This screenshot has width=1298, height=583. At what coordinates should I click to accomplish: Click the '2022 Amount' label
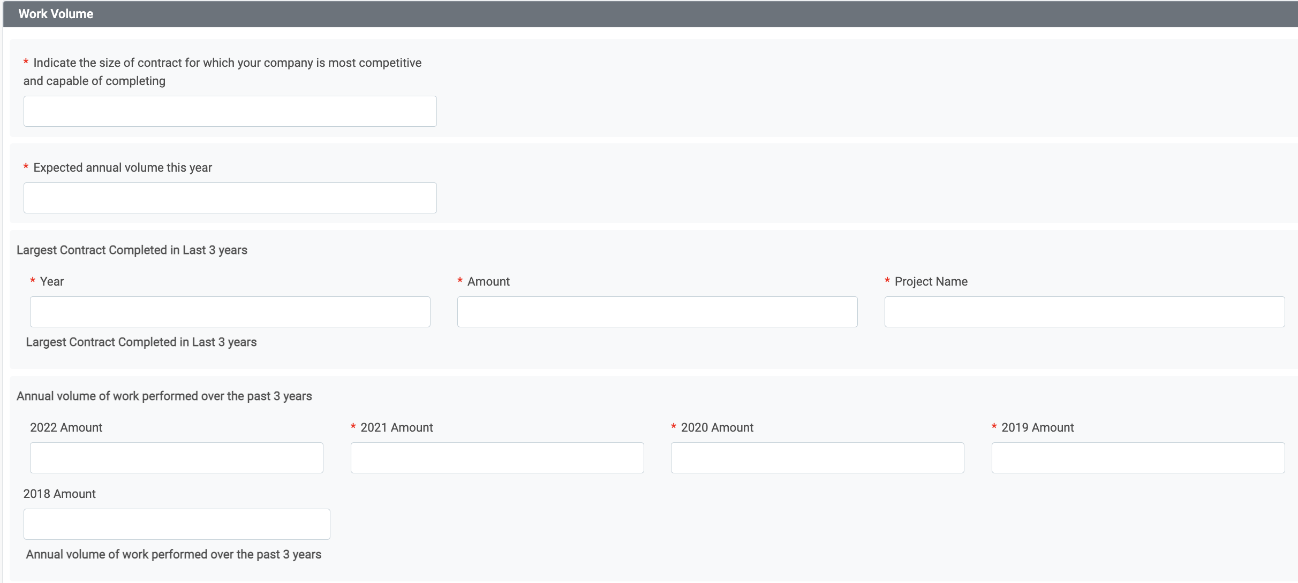66,427
